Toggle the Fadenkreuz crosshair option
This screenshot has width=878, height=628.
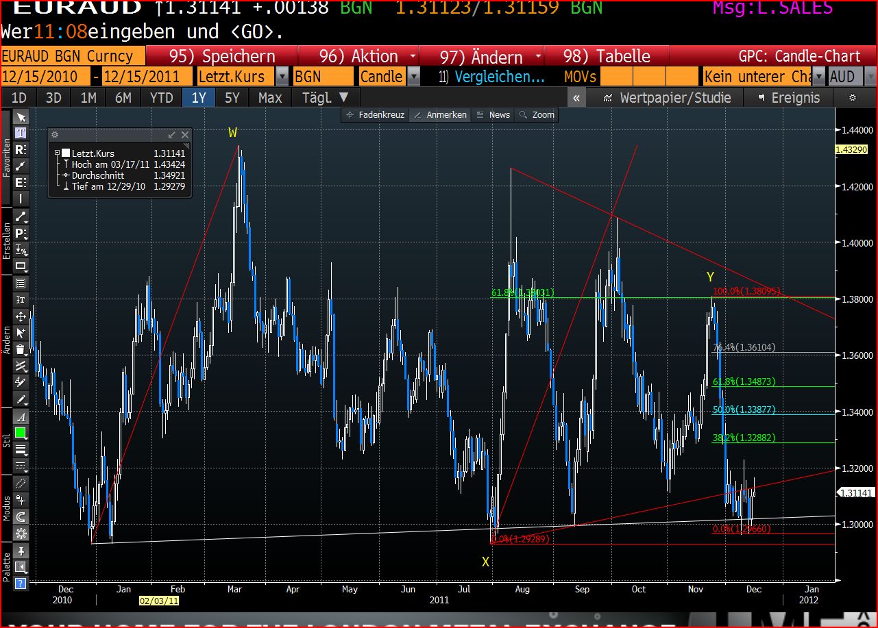pyautogui.click(x=376, y=115)
